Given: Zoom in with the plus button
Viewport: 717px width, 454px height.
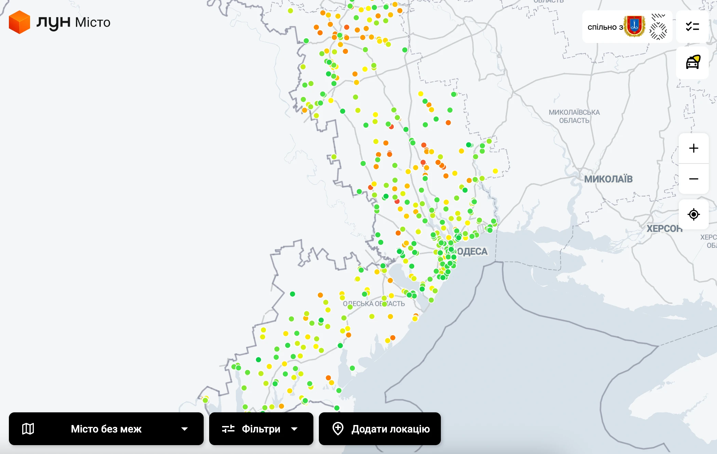Looking at the screenshot, I should (693, 148).
